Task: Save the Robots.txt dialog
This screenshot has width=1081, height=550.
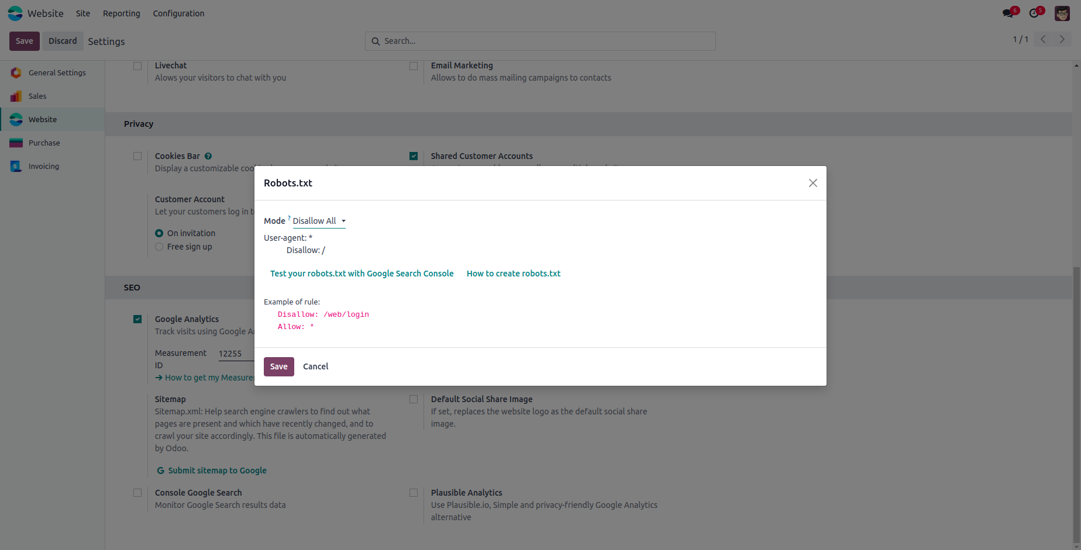Action: 278,366
